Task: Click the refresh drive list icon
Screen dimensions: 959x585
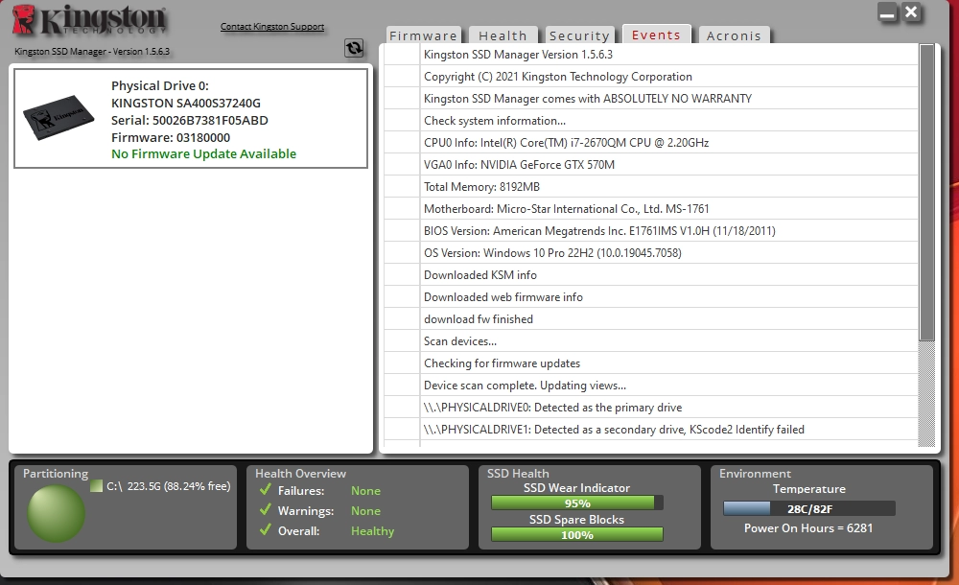Action: [x=354, y=48]
